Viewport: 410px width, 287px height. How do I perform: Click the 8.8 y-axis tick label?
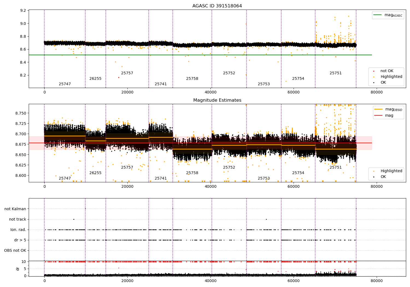[x=23, y=36]
